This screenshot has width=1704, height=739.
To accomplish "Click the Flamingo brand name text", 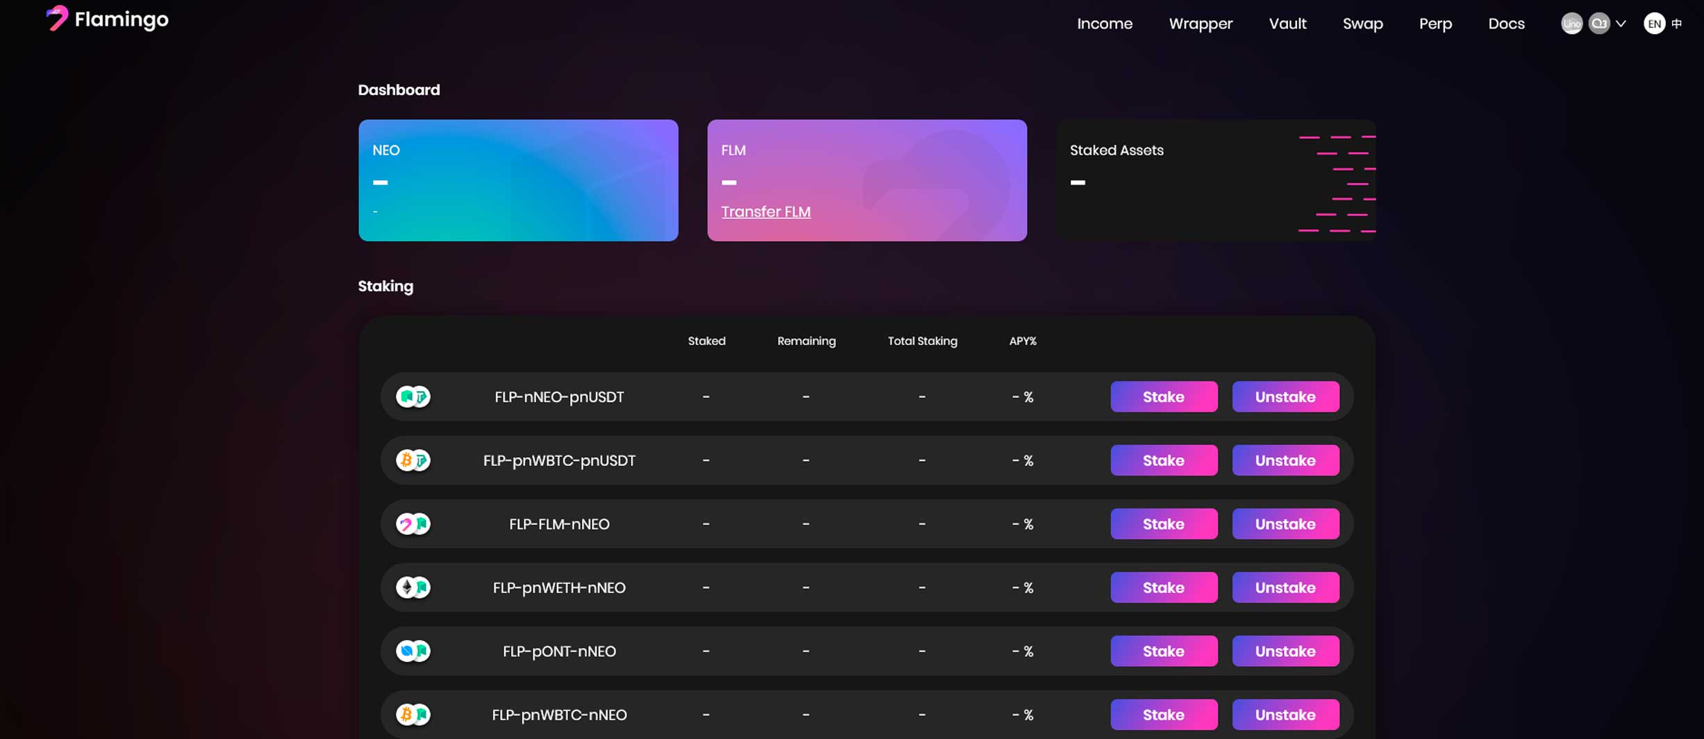I will [x=122, y=19].
